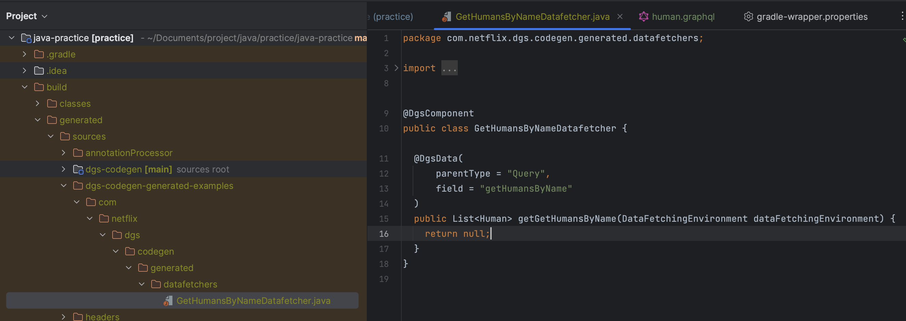Expand the headers folder
906x321 pixels.
tap(63, 317)
